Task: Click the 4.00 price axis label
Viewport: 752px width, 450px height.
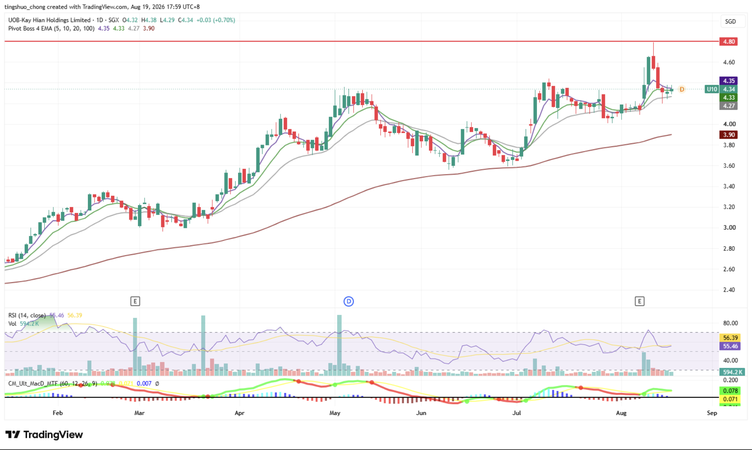Action: [729, 124]
